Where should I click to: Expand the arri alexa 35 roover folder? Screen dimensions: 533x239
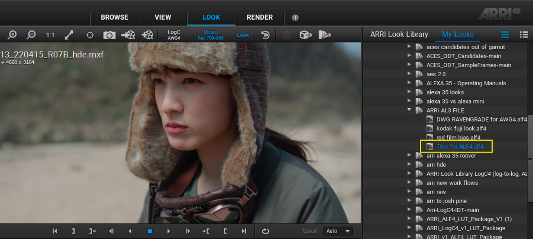coord(409,156)
